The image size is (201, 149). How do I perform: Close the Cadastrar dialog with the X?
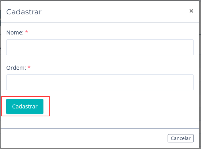click(x=191, y=11)
